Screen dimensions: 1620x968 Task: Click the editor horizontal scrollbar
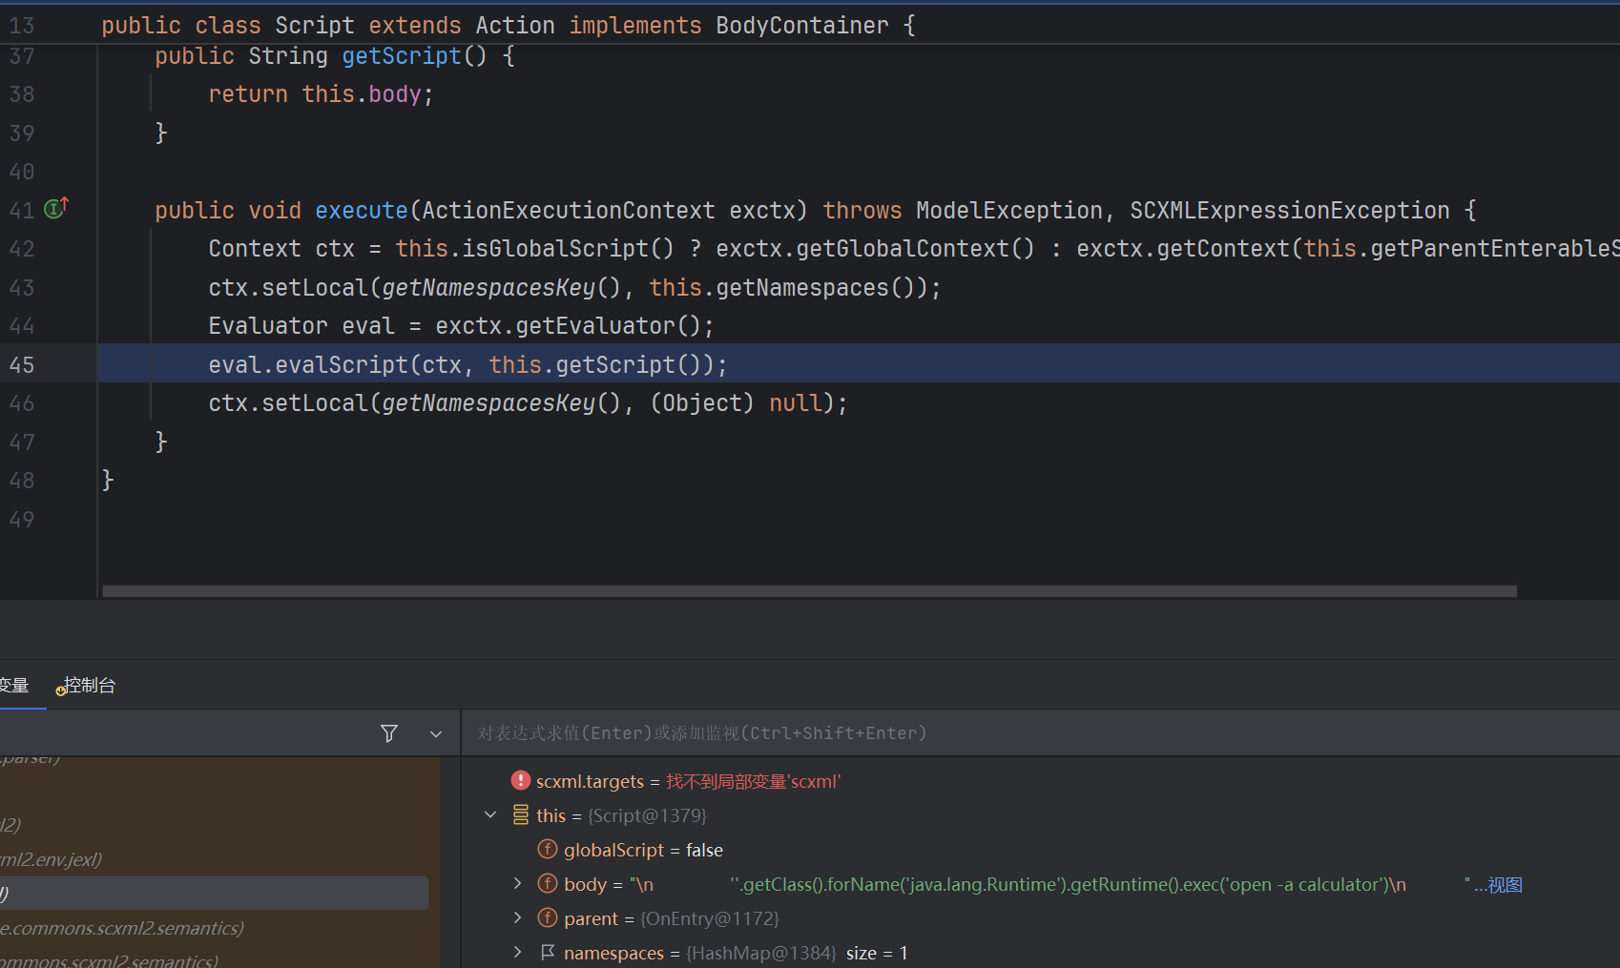coord(809,591)
